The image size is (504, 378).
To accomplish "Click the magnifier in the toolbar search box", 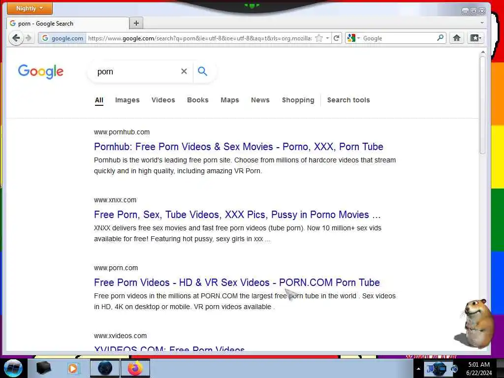I will coord(440,38).
